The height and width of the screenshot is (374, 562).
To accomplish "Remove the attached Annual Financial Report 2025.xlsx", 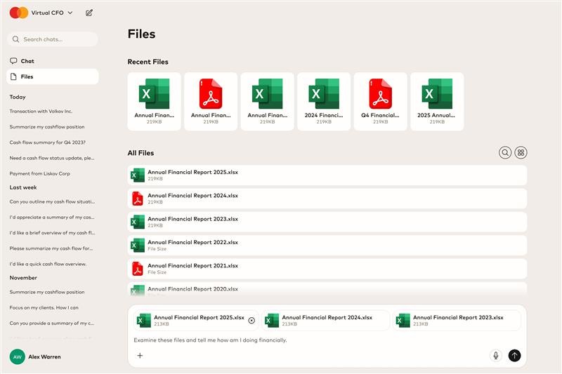I will point(251,321).
